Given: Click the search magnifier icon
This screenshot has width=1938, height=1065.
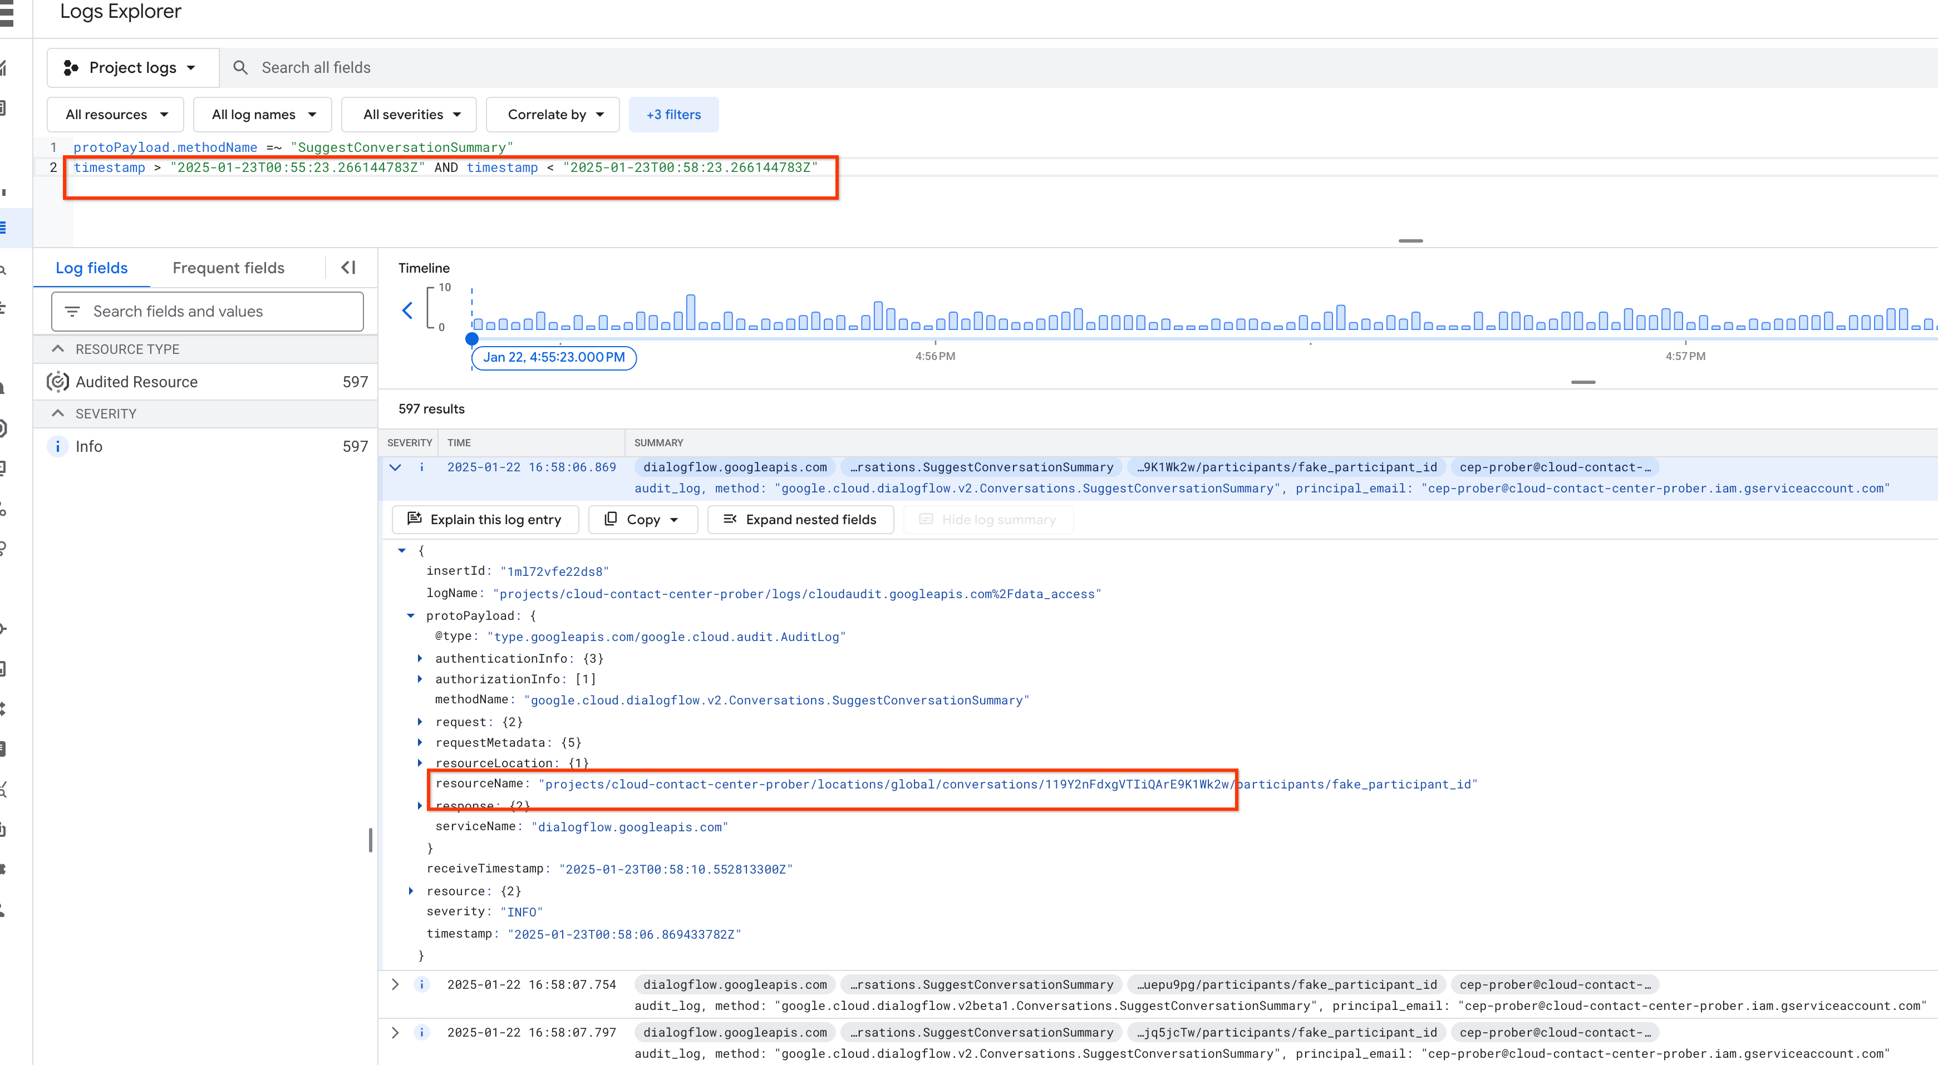Looking at the screenshot, I should pyautogui.click(x=240, y=68).
